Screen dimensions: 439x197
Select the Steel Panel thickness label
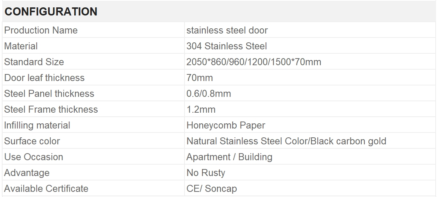point(49,94)
